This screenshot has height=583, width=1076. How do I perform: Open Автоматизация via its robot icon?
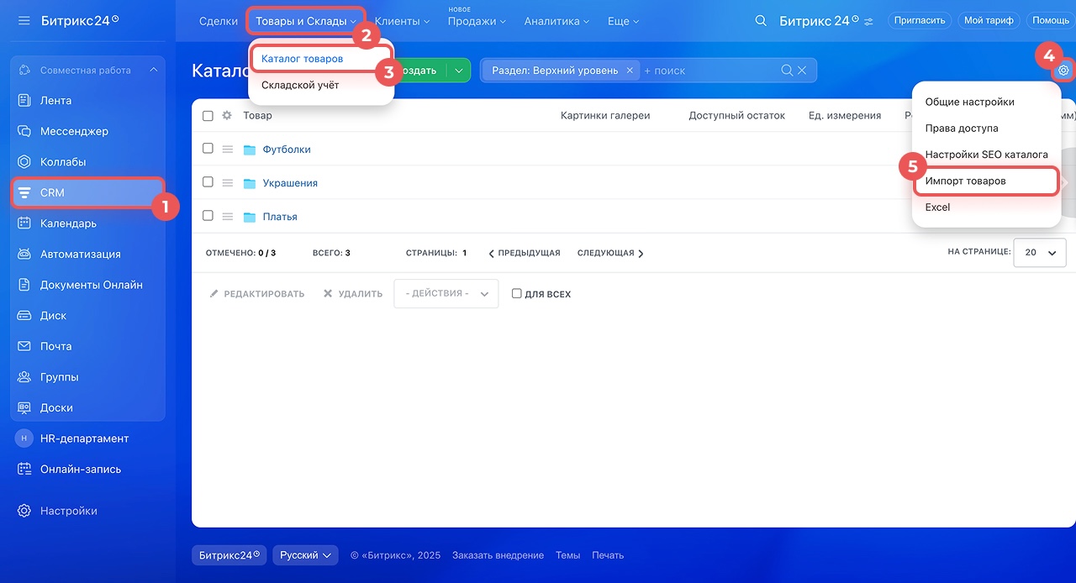click(x=24, y=254)
